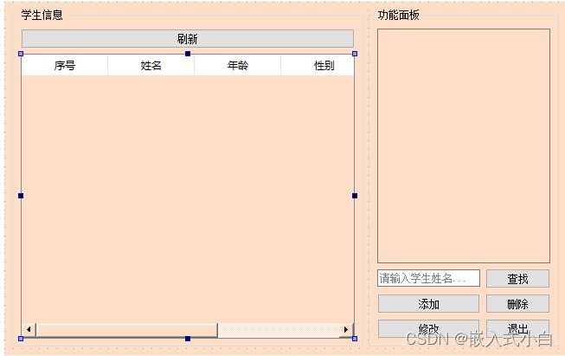The image size is (565, 356).
Task: Select the 姓名 column header
Action: coord(151,65)
